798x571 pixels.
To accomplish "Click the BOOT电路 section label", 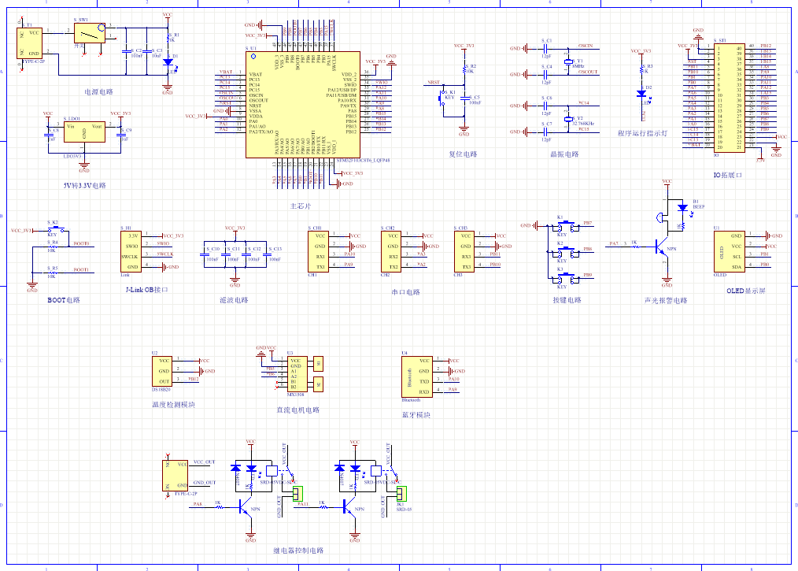I will click(x=64, y=300).
